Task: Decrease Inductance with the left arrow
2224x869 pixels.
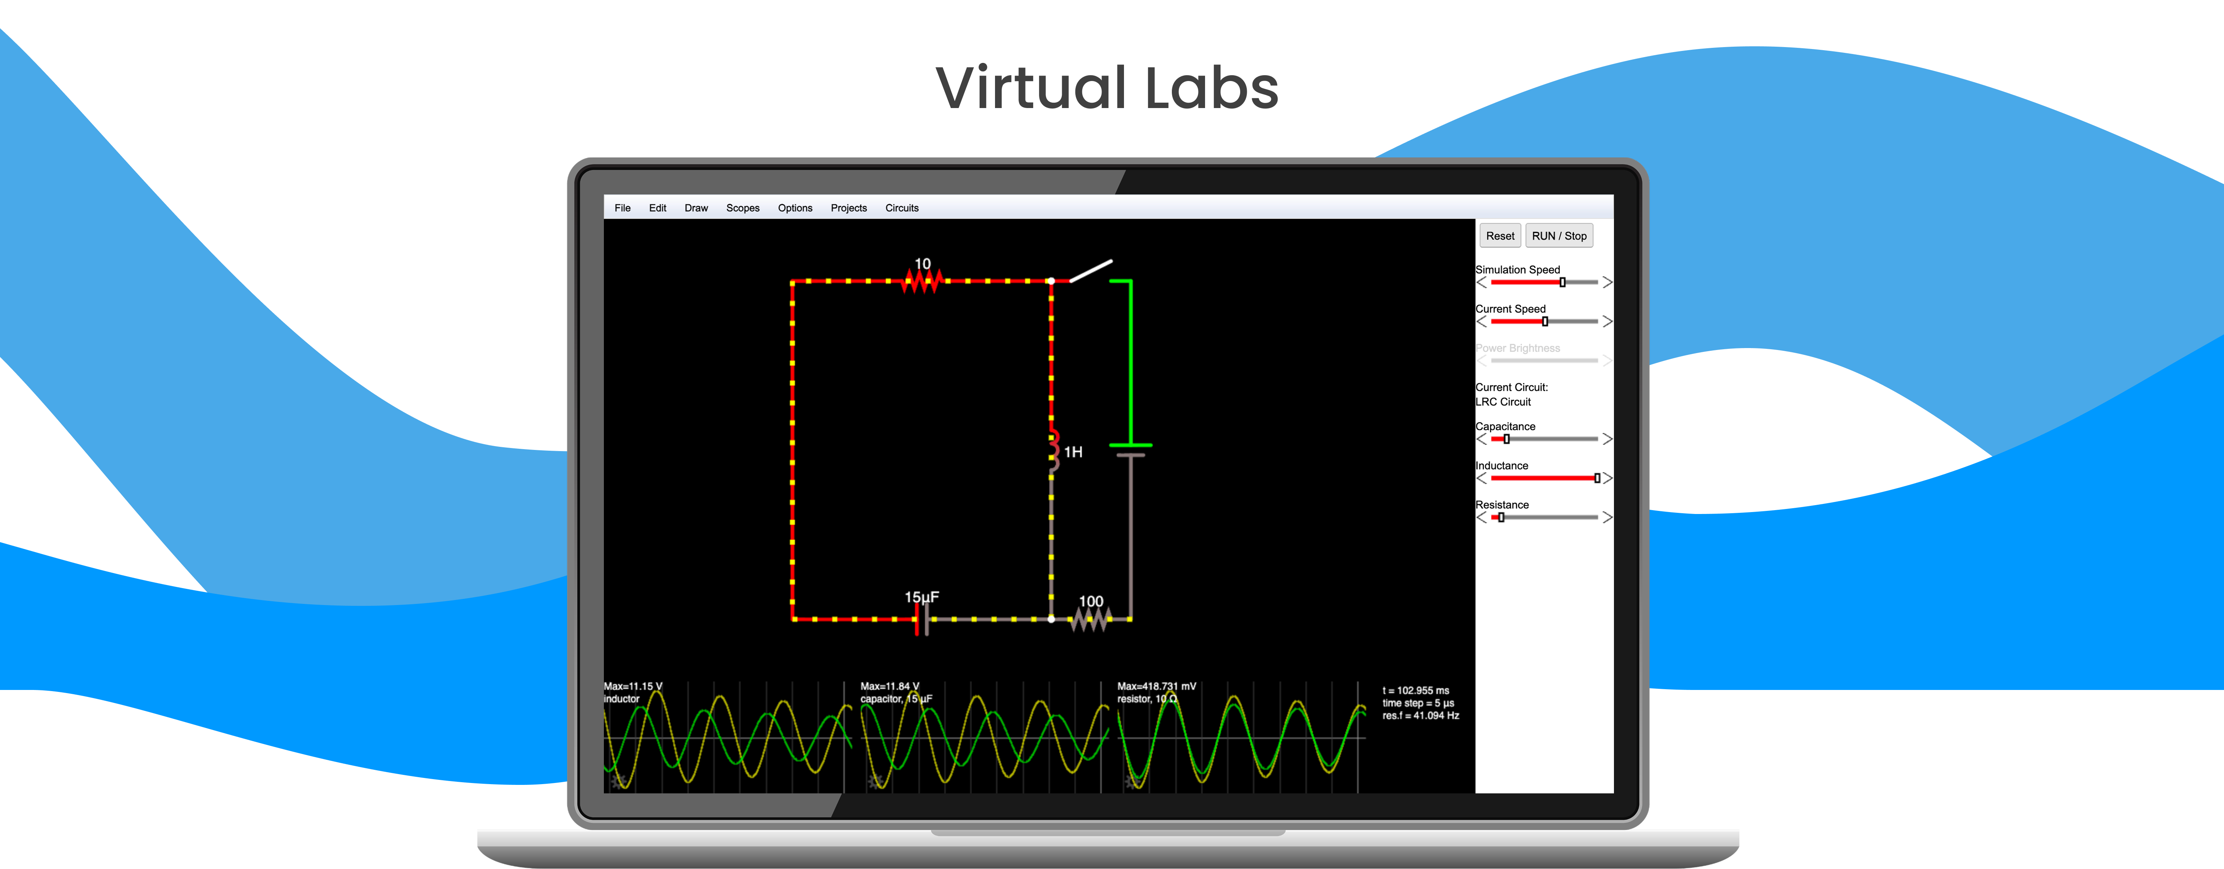Action: [x=1482, y=478]
